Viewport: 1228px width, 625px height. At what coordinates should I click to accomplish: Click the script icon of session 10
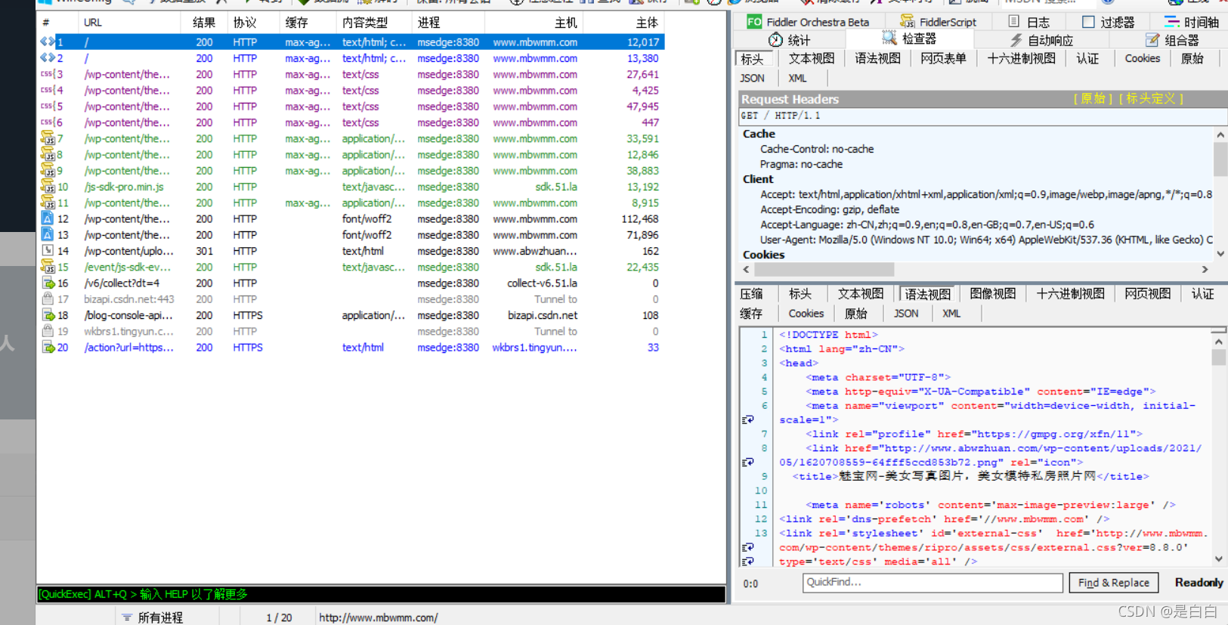pyautogui.click(x=47, y=186)
